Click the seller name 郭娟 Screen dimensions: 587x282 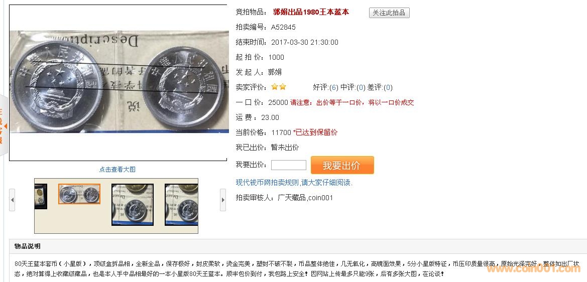tap(275, 72)
